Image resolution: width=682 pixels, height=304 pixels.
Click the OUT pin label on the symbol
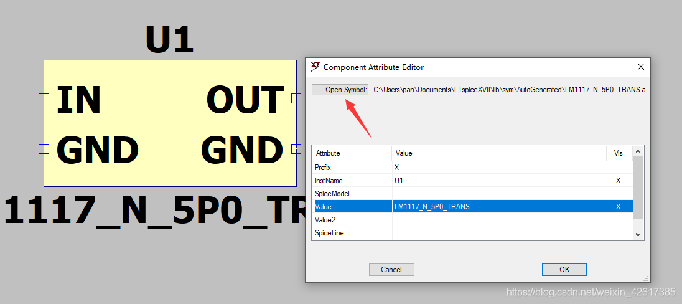245,99
